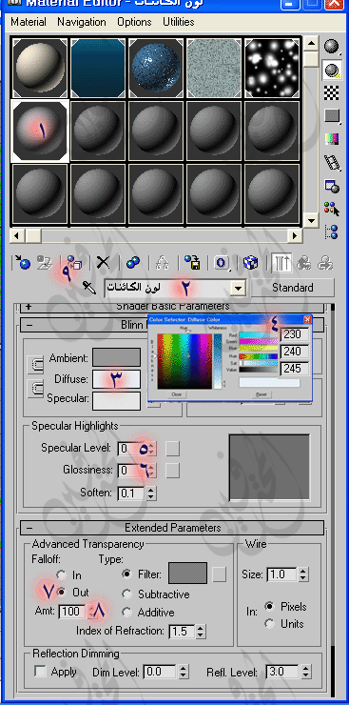Click the Select by Material icon

click(x=332, y=209)
